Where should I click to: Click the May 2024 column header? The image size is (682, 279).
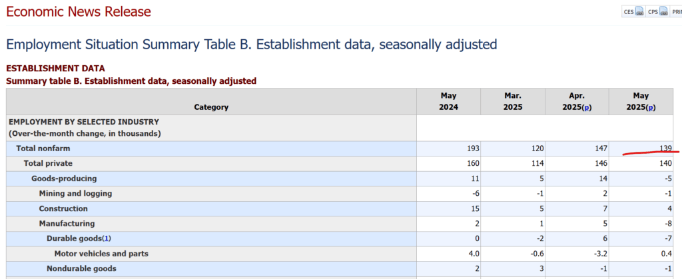point(448,101)
